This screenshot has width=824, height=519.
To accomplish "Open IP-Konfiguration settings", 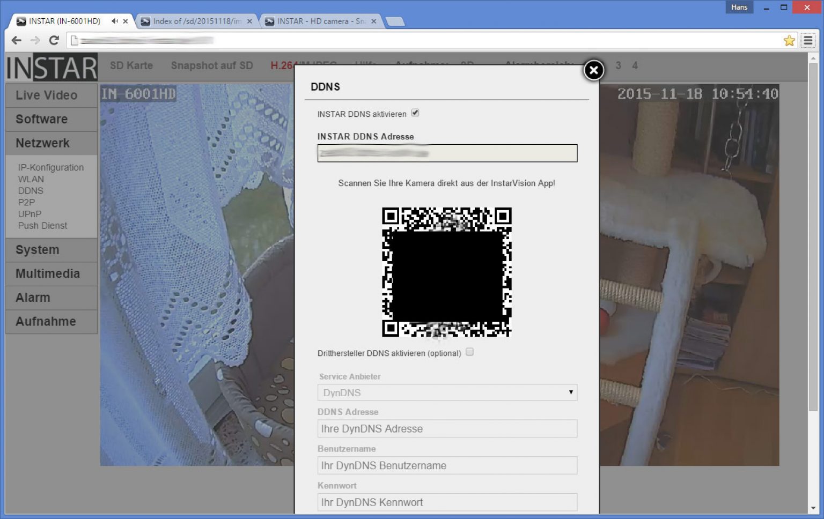I will (x=51, y=167).
